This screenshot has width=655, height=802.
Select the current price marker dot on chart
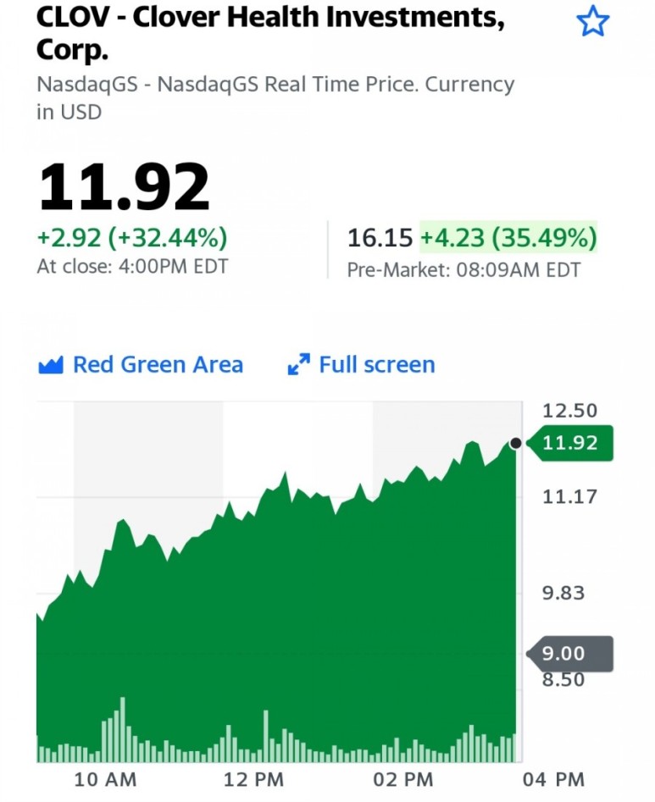[x=516, y=443]
